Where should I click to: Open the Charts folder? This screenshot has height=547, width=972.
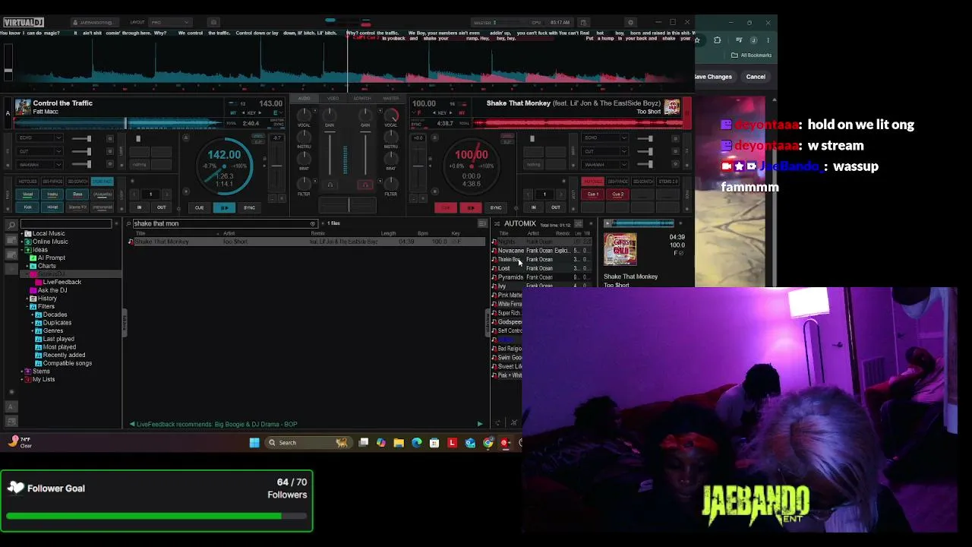[46, 266]
